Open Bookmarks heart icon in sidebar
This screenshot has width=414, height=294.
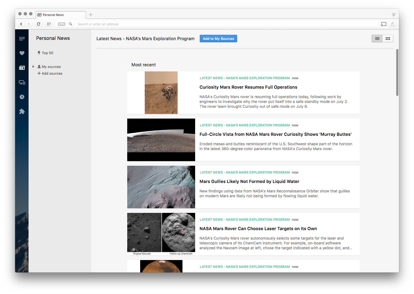[22, 53]
